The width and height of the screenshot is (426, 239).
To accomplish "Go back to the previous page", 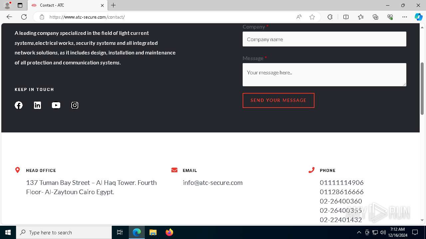I will click(x=9, y=17).
